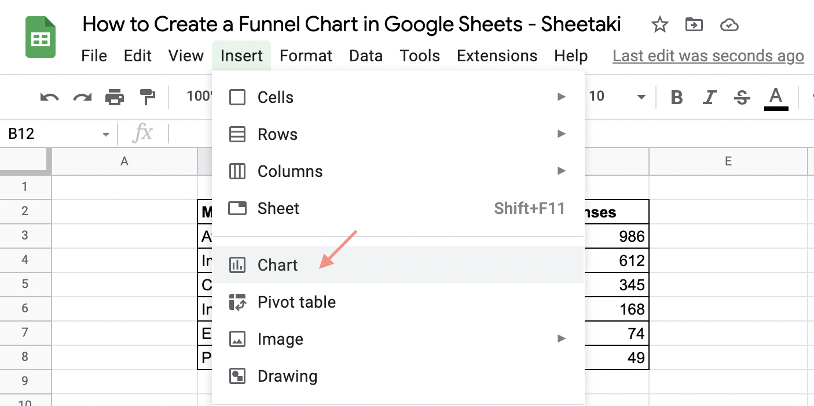Click the move to folder icon
814x406 pixels.
click(694, 25)
